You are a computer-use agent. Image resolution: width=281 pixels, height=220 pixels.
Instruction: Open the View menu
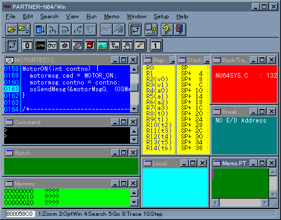72,17
